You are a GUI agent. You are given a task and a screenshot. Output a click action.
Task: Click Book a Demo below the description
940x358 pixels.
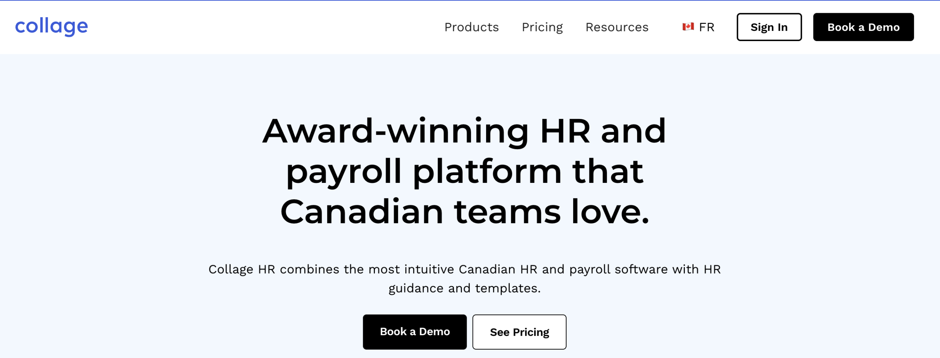(415, 332)
